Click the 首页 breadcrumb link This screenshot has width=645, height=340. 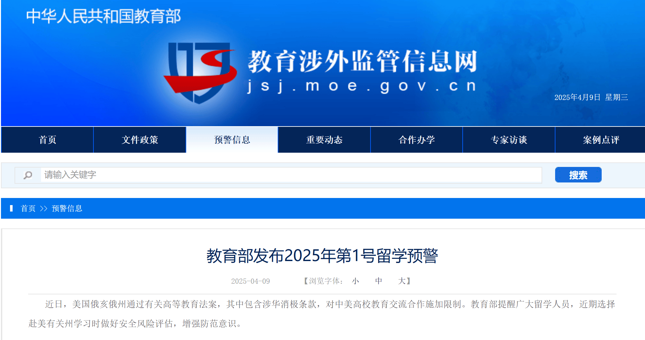(28, 208)
